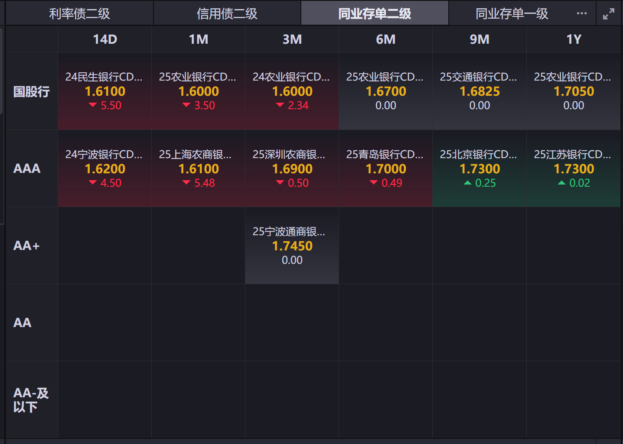This screenshot has height=444, width=623.
Task: Open the 25江苏银行CD cell at 1.7300
Action: click(574, 169)
